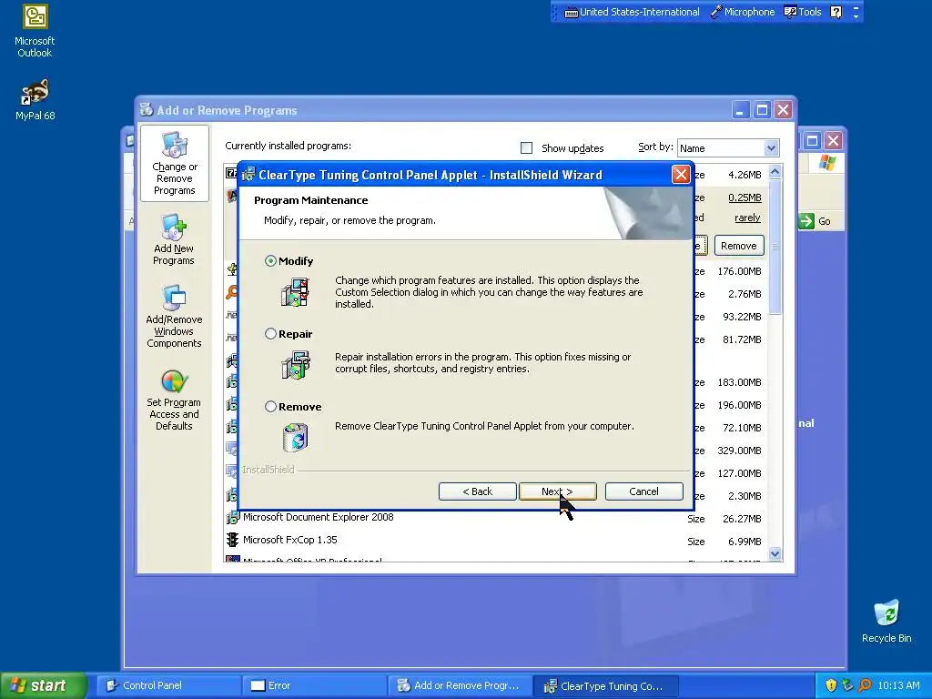Select the Repair radio button
The image size is (932, 699).
[x=270, y=334]
